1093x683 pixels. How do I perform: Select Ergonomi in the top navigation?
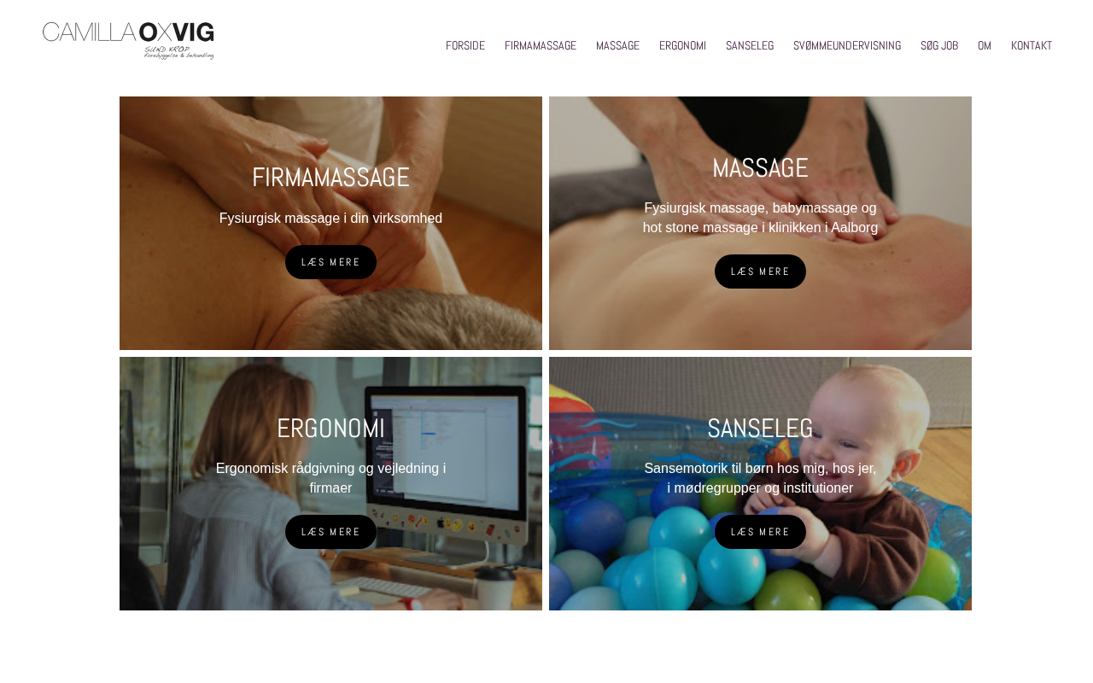point(682,45)
